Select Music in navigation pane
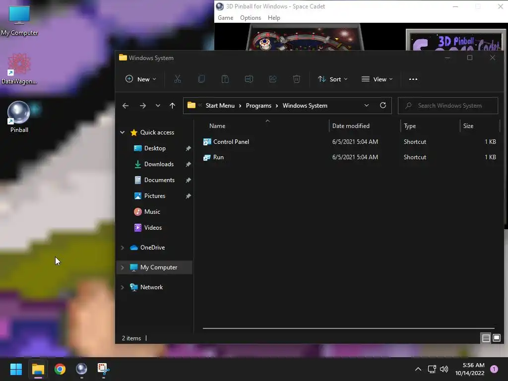 click(152, 212)
